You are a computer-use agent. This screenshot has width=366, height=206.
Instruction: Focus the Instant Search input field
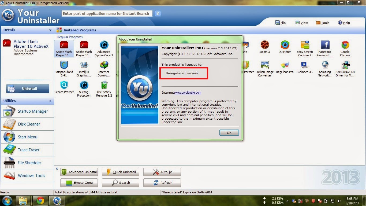107,13
